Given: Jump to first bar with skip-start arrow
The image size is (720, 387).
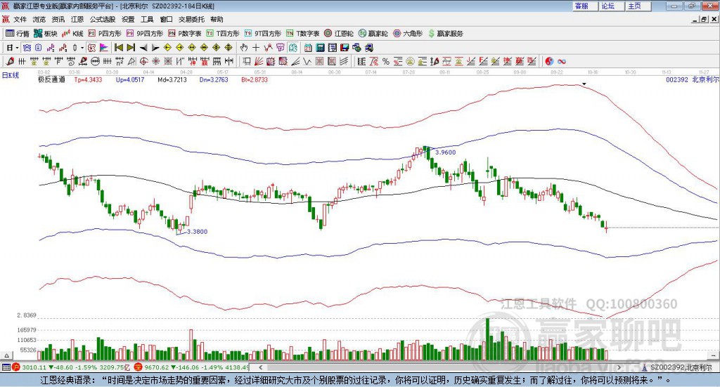Looking at the screenshot, I should [118, 48].
